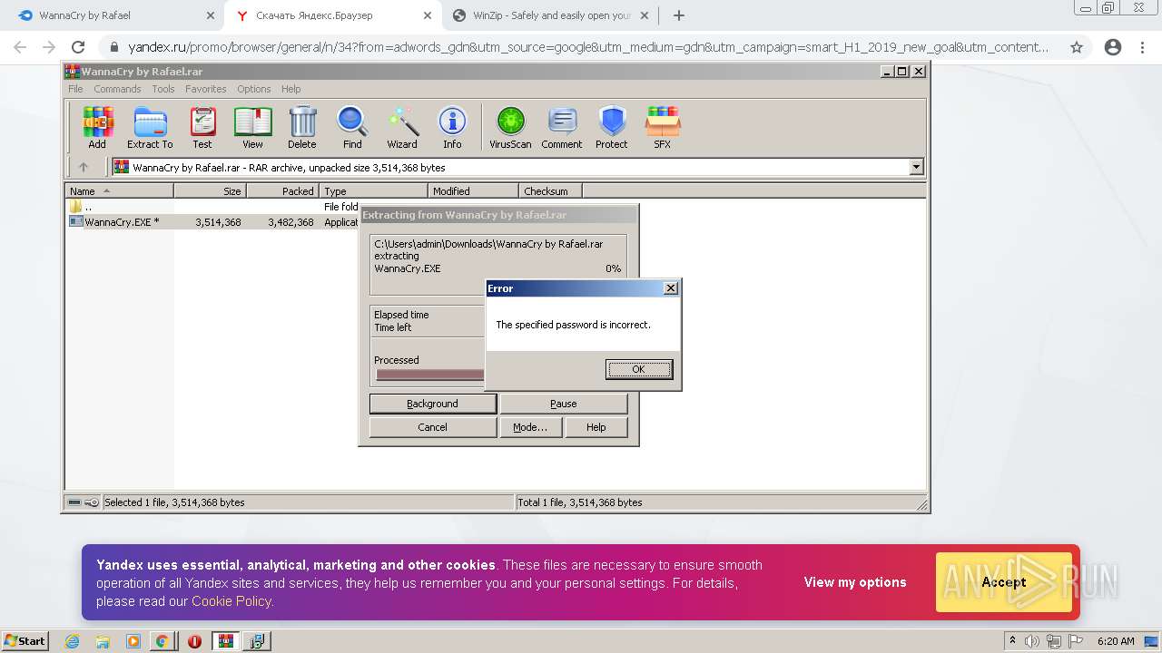This screenshot has height=653, width=1162.
Task: Open Windows Media Player from taskbar
Action: 133,641
